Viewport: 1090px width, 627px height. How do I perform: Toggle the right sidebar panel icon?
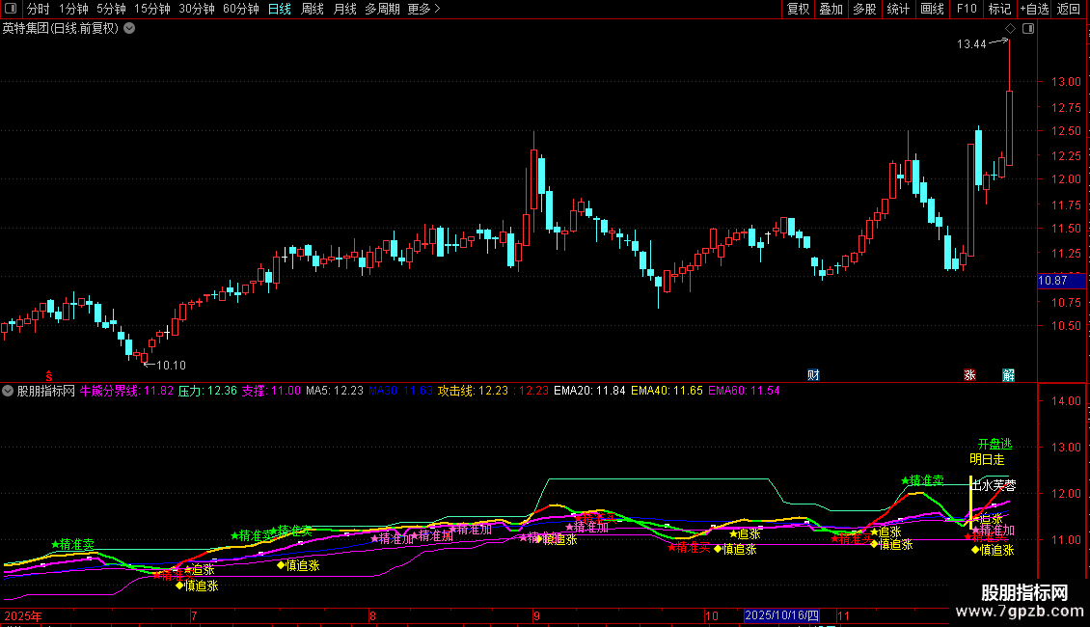[x=1028, y=29]
